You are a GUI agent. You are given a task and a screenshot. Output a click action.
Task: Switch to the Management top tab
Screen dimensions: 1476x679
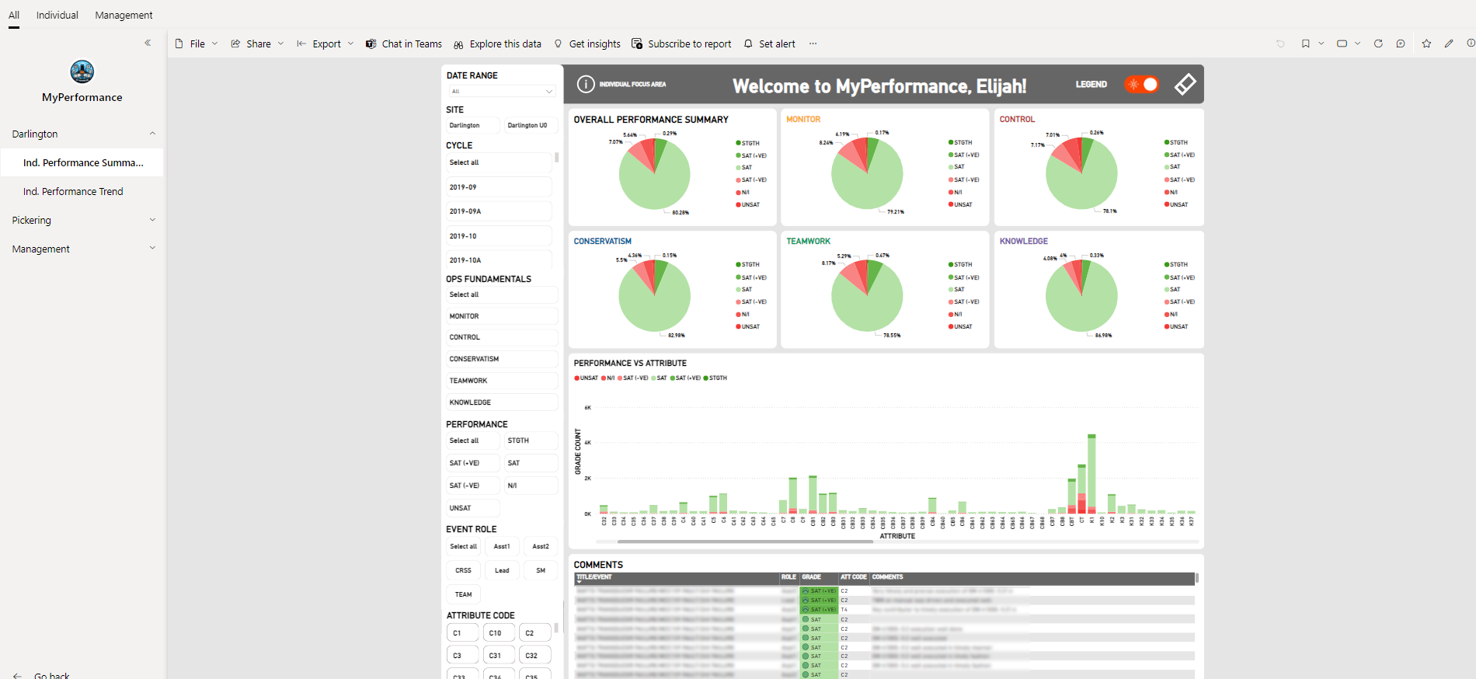tap(124, 15)
